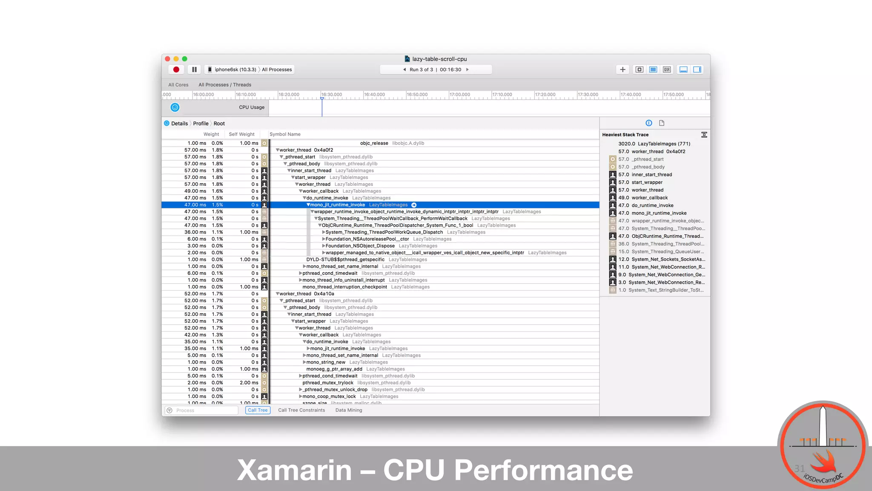Image resolution: width=872 pixels, height=491 pixels.
Task: Open the Call Tree options button
Action: pyautogui.click(x=258, y=410)
